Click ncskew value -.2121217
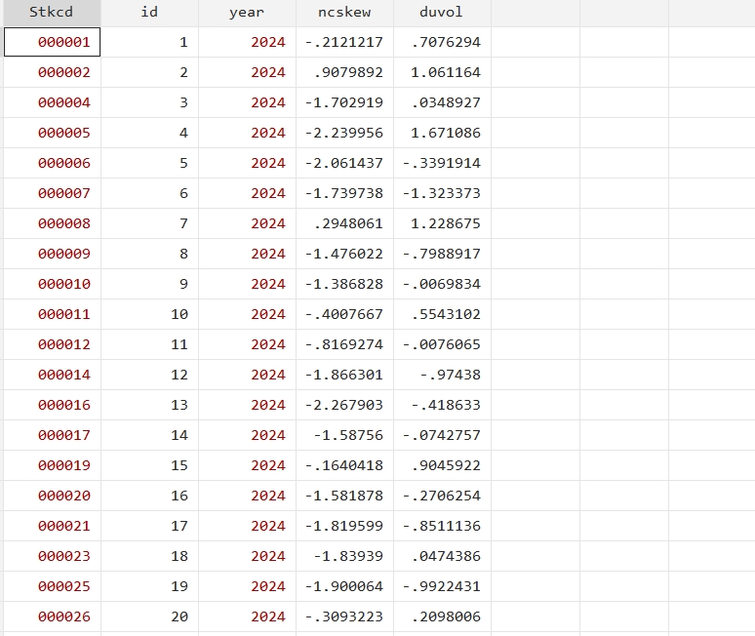The height and width of the screenshot is (636, 755). (344, 42)
